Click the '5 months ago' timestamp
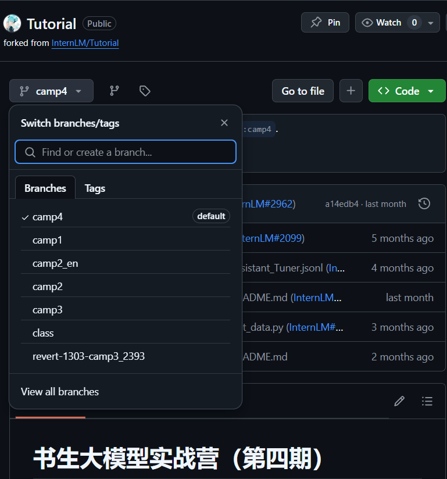Image resolution: width=447 pixels, height=479 pixels. click(402, 238)
